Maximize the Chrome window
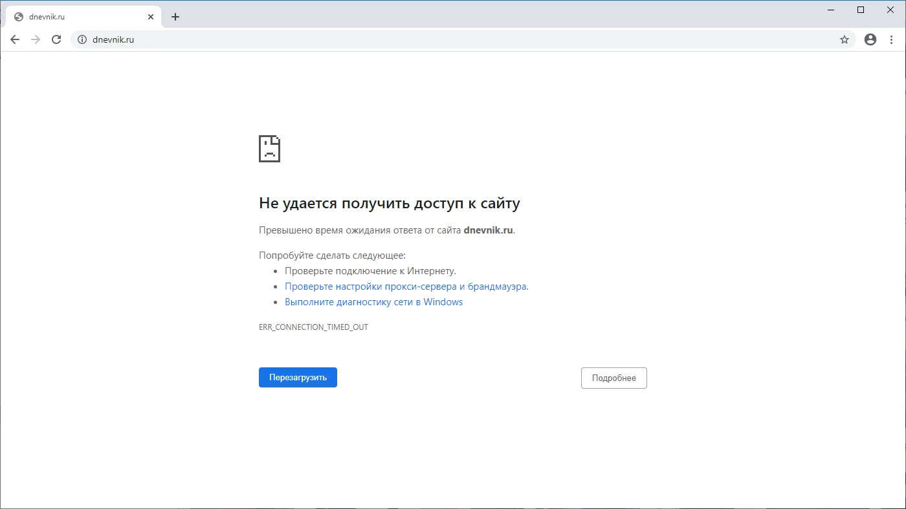The image size is (906, 509). click(x=861, y=10)
